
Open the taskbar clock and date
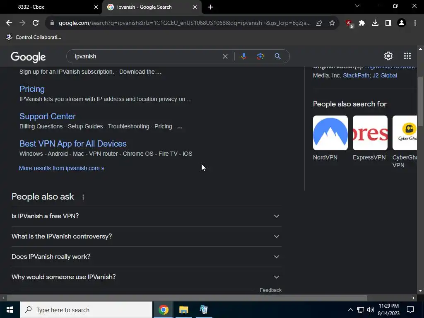(x=388, y=310)
